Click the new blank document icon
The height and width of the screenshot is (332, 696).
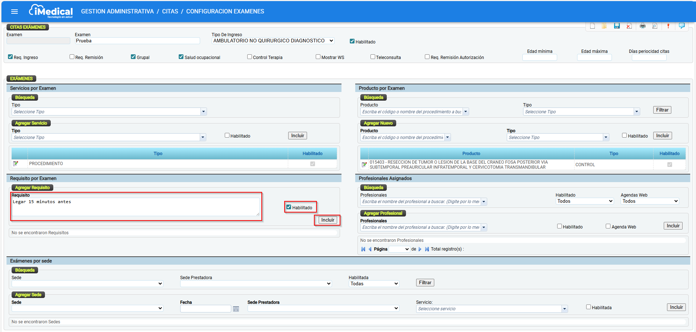click(x=592, y=26)
